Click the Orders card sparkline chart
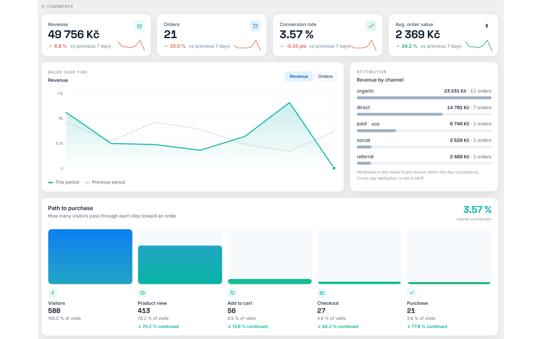The height and width of the screenshot is (339, 542). coord(247,45)
